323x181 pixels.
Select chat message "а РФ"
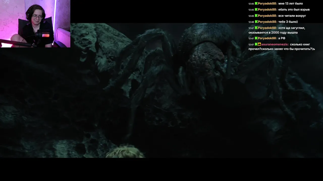click(282, 38)
